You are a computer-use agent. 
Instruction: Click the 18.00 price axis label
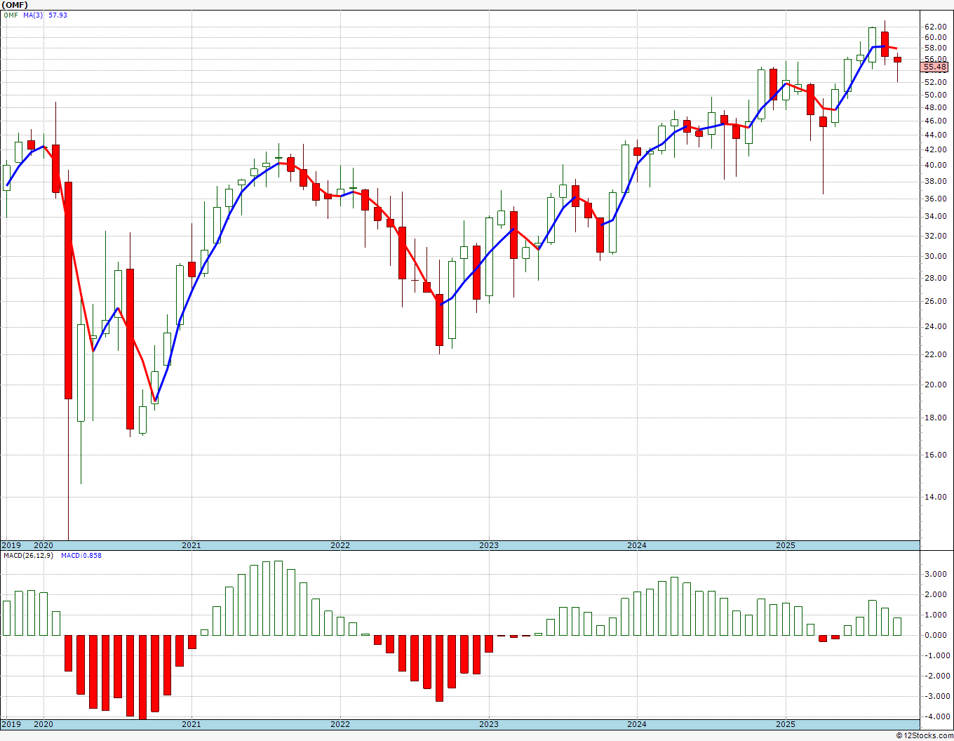point(936,418)
